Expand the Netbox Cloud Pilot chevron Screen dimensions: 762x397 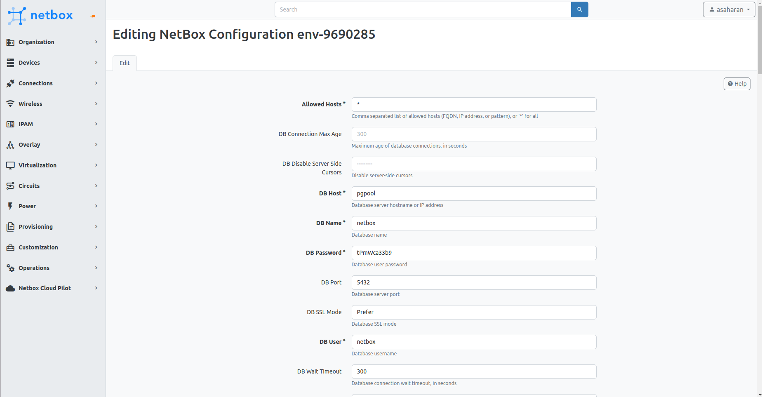pyautogui.click(x=96, y=288)
